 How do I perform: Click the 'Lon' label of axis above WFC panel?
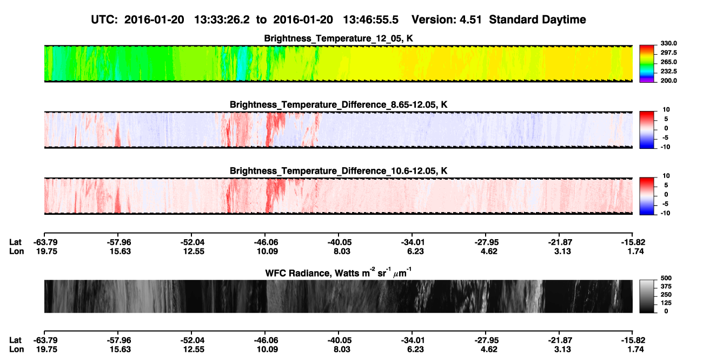click(16, 251)
